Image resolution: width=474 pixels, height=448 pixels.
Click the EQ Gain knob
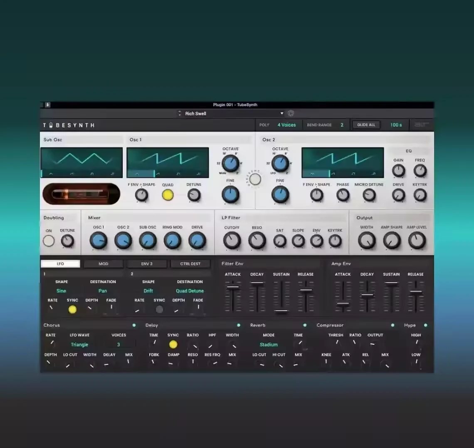(x=398, y=171)
